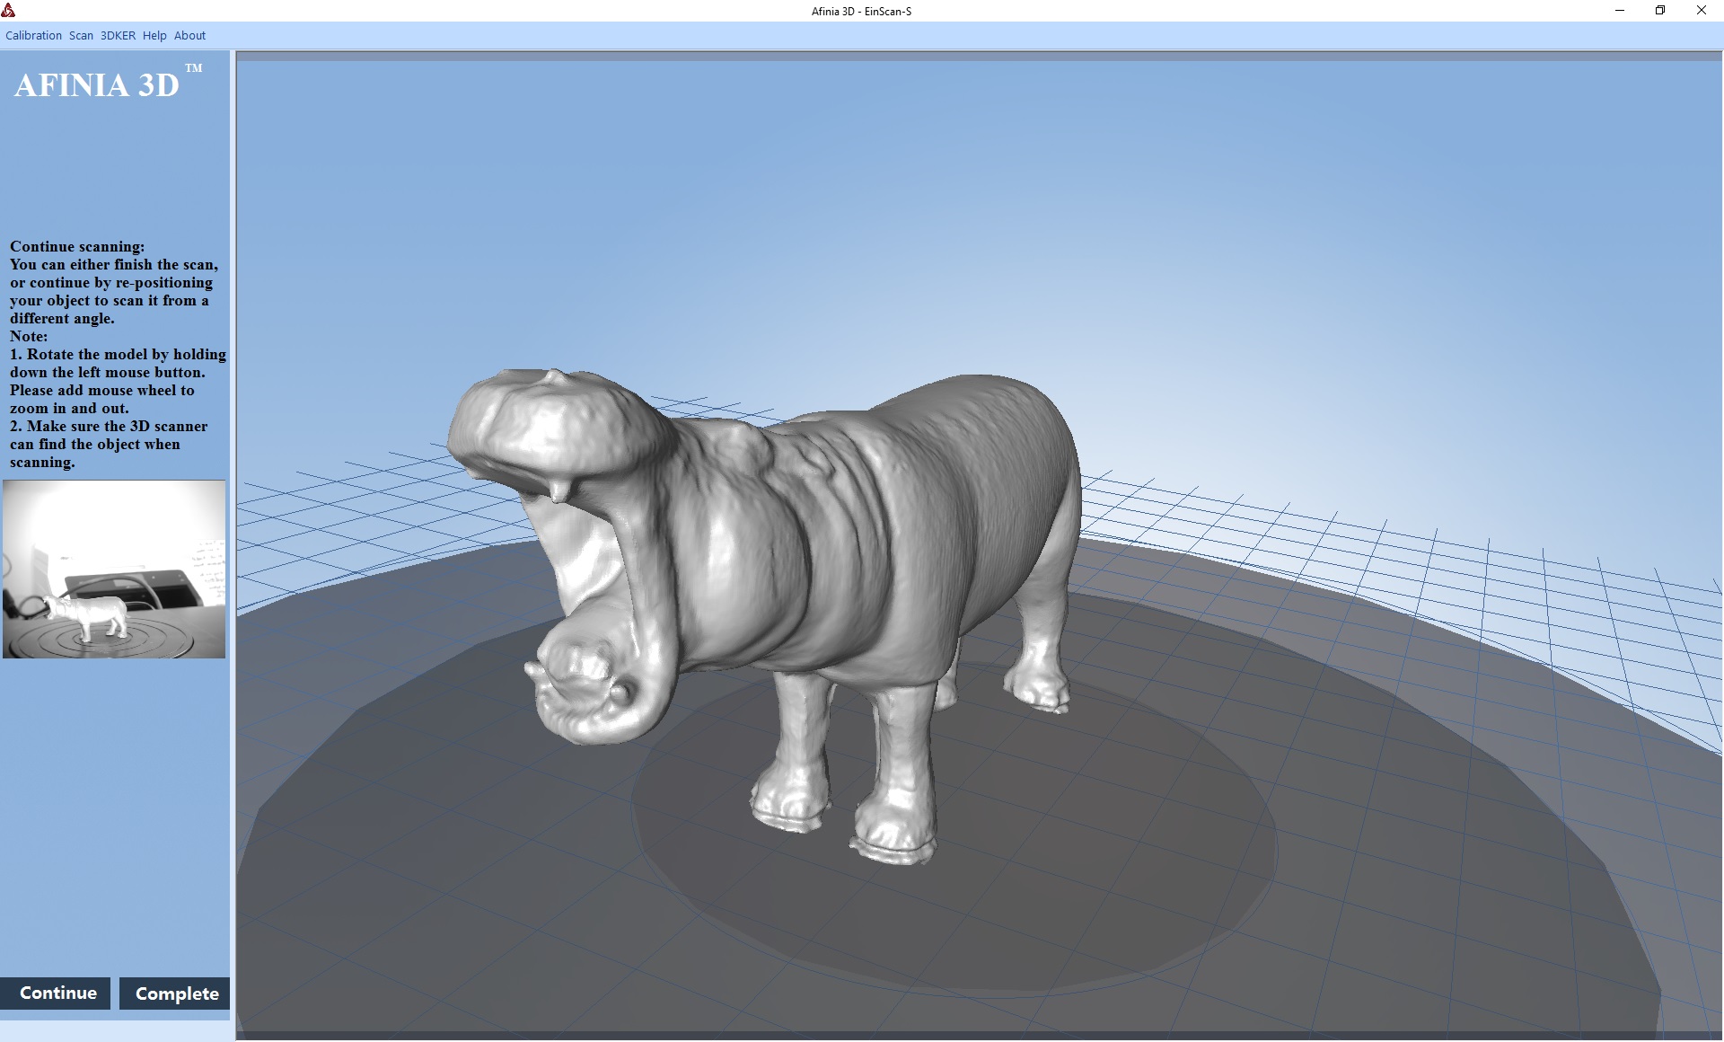
Task: Open the Calibration menu
Action: click(33, 36)
